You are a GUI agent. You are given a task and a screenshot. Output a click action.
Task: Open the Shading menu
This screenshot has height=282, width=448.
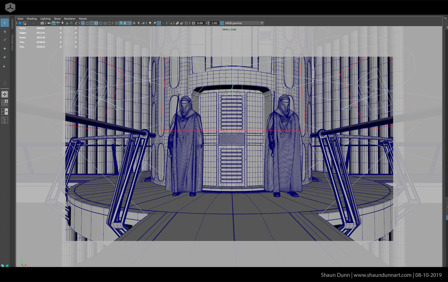point(32,19)
